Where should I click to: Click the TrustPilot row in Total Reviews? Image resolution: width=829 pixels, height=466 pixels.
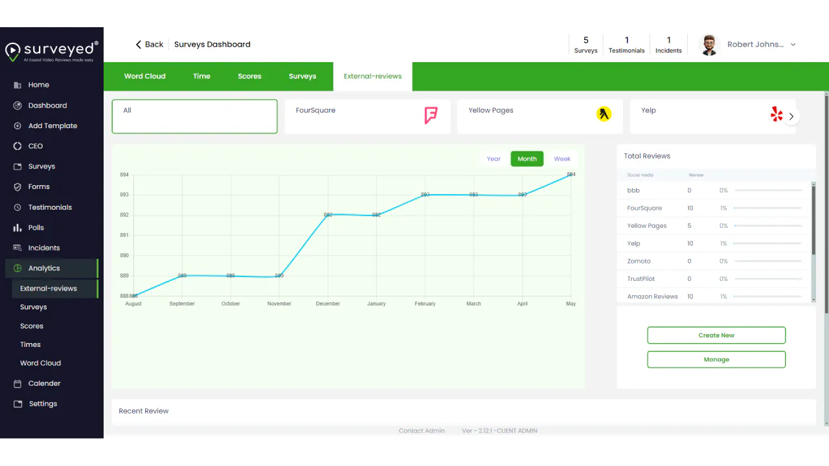pos(715,279)
